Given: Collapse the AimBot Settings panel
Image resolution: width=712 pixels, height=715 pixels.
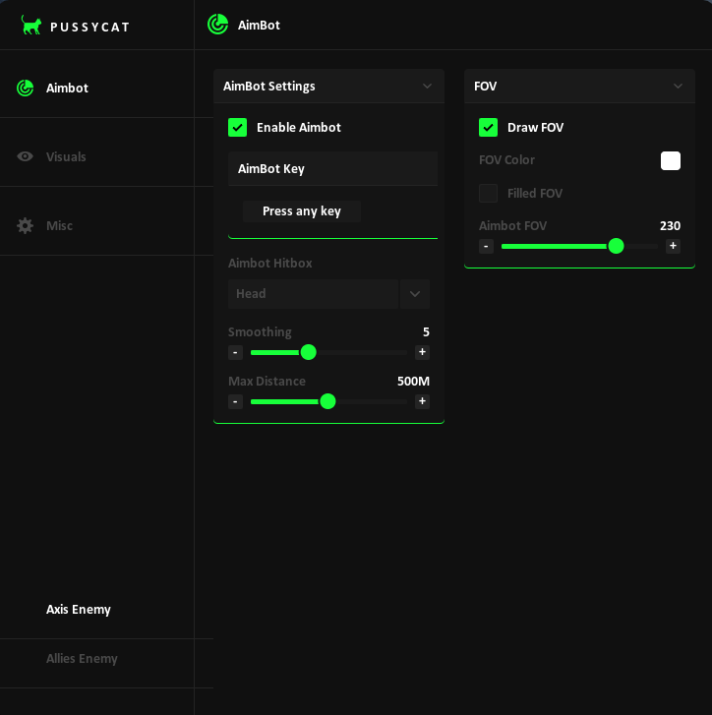Looking at the screenshot, I should point(427,86).
